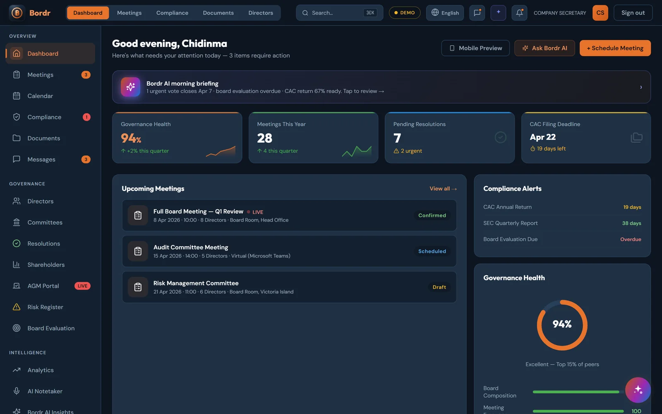Open the floating AI assistant button
662x414 pixels.
[x=638, y=390]
